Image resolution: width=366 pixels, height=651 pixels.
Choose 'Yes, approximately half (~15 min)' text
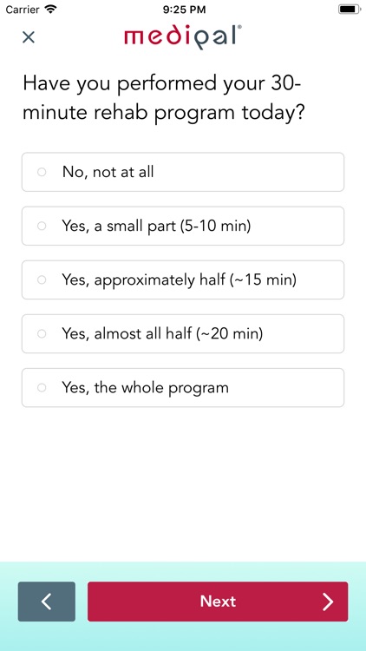click(x=180, y=280)
